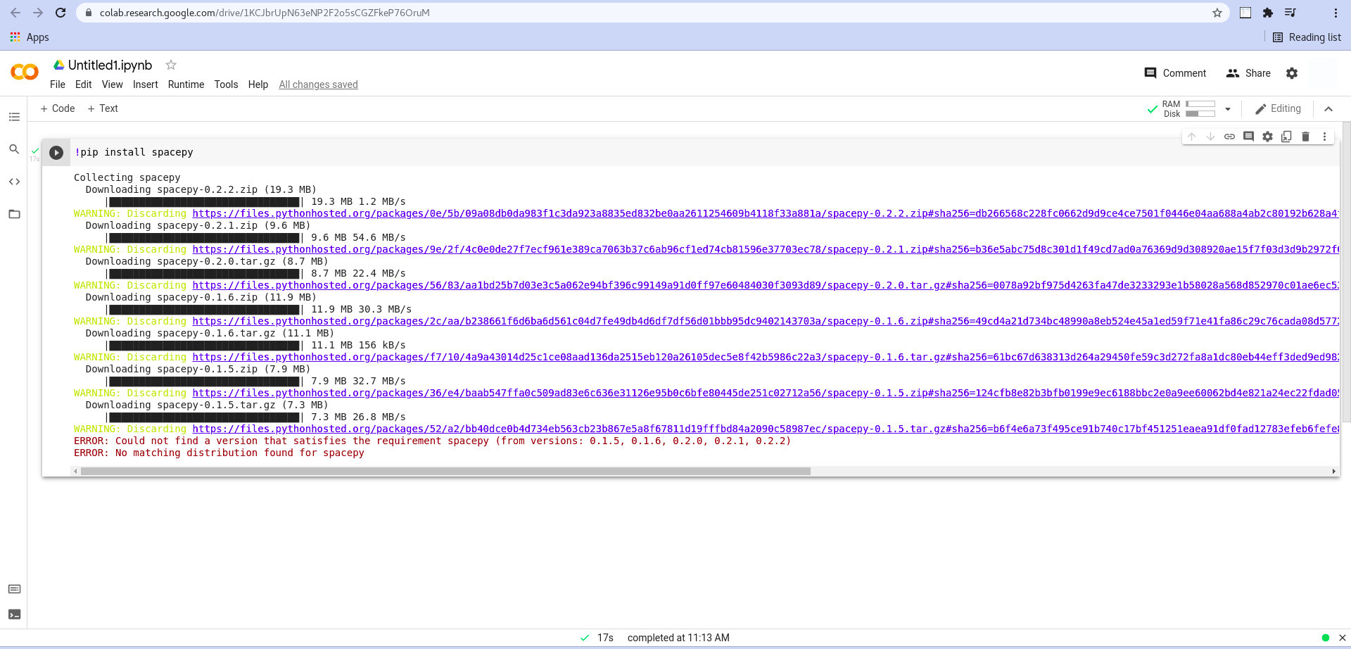Delete the current code cell
The width and height of the screenshot is (1351, 649).
pos(1305,137)
